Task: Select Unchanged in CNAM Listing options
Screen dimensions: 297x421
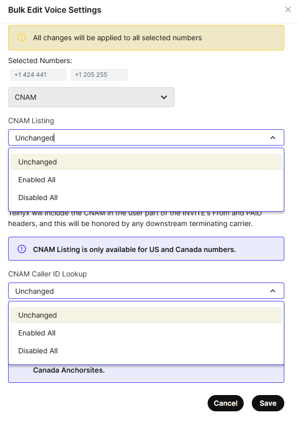Action: [146, 162]
